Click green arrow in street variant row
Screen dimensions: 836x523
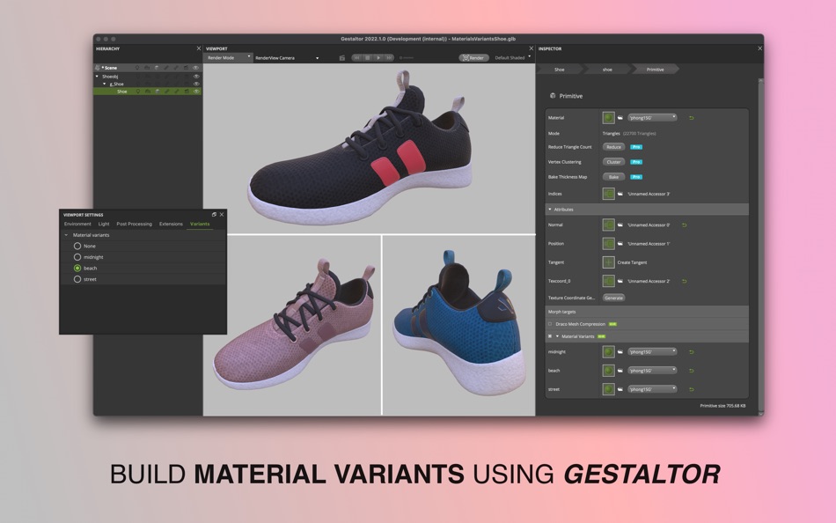coord(692,389)
